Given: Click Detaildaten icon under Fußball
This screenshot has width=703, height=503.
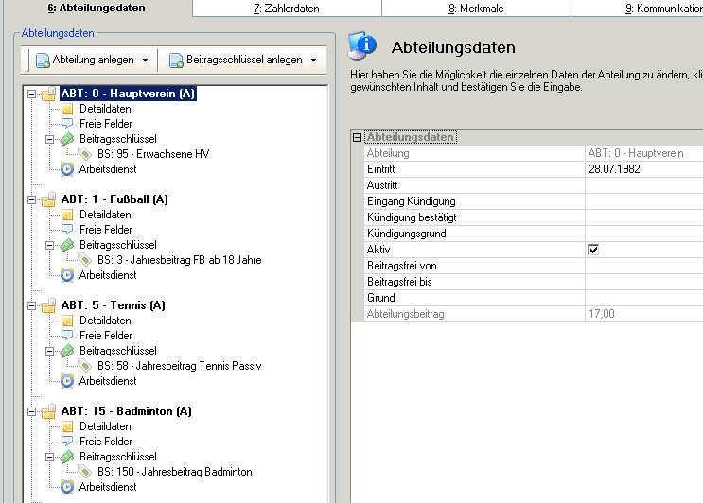Looking at the screenshot, I should tap(66, 215).
